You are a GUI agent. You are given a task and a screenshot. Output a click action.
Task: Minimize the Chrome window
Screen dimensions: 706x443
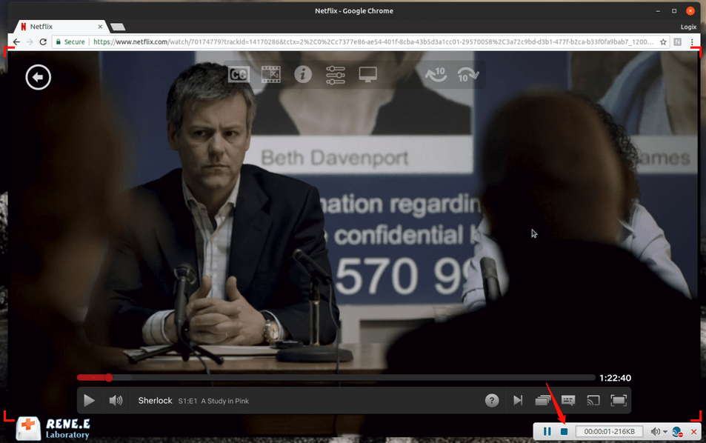pyautogui.click(x=659, y=11)
